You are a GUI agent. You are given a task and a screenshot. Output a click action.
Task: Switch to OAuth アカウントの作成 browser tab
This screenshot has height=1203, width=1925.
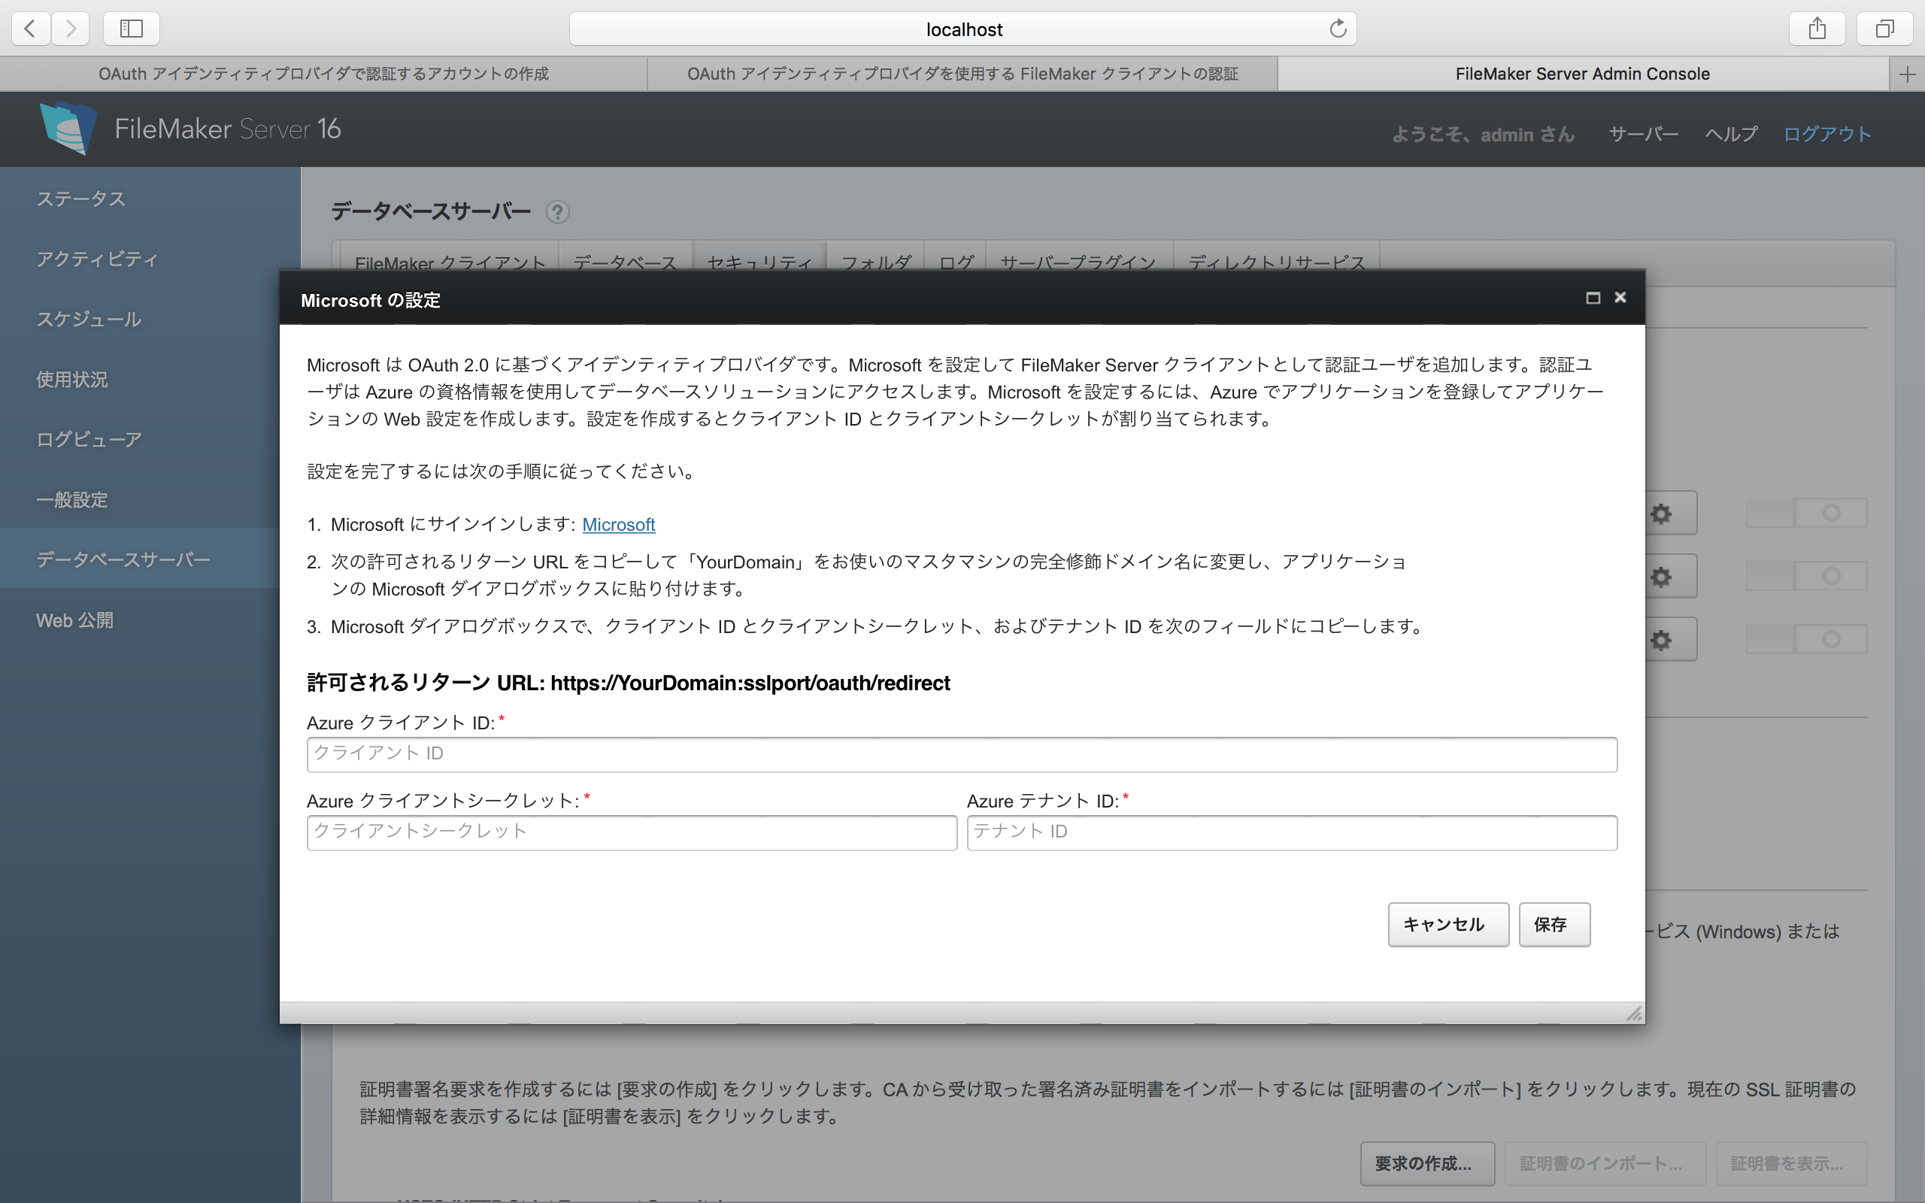click(324, 74)
